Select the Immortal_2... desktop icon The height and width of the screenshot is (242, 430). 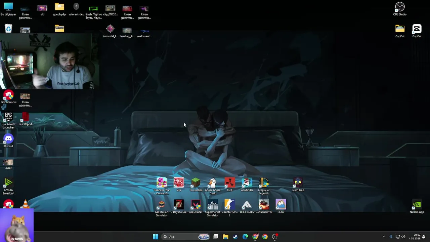coord(110,31)
